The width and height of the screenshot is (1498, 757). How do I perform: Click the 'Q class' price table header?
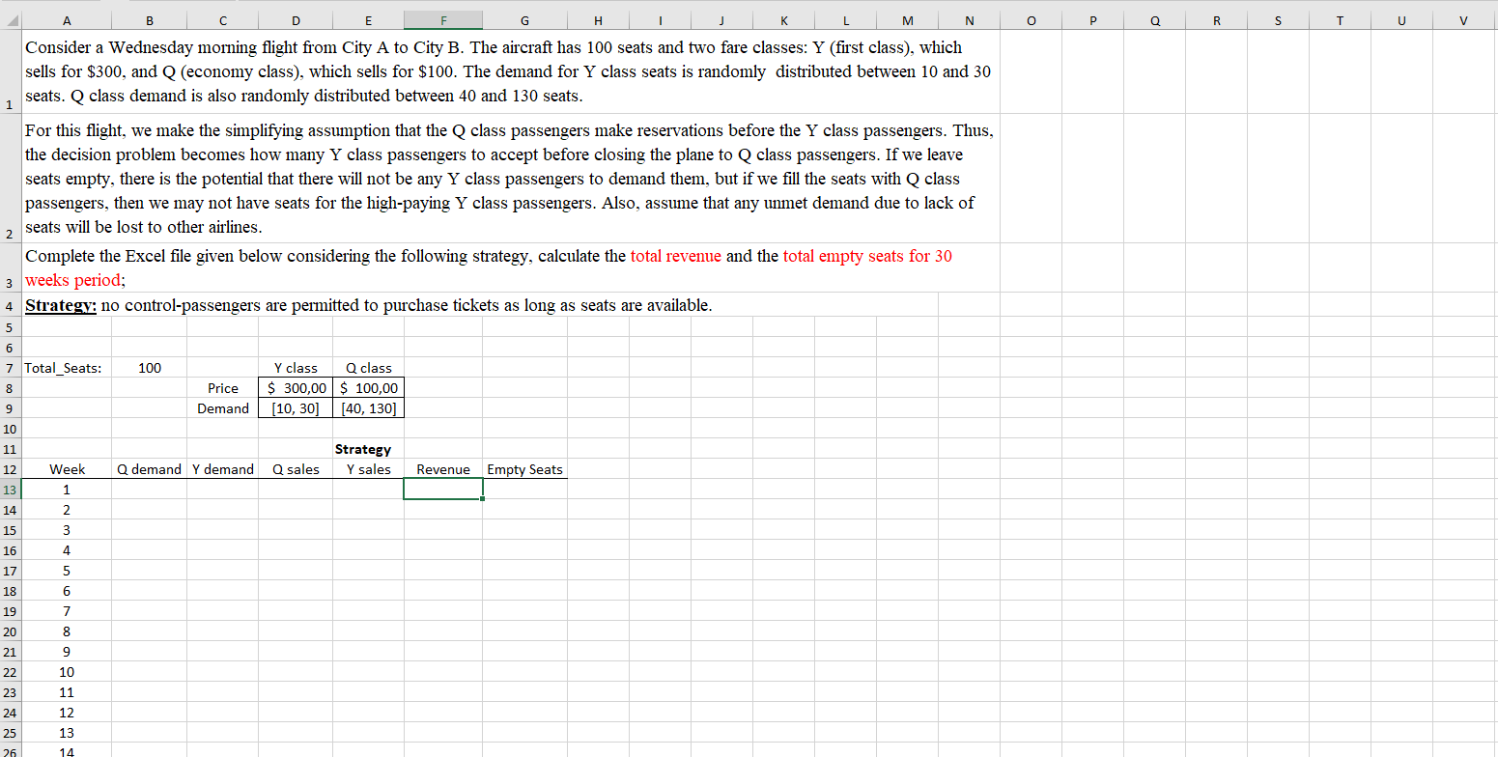click(368, 368)
